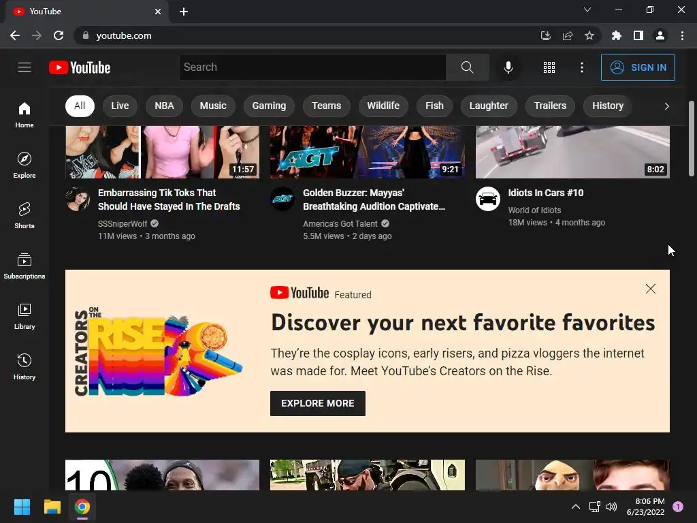Click the EXPLORE MORE button
697x523 pixels.
coord(318,403)
